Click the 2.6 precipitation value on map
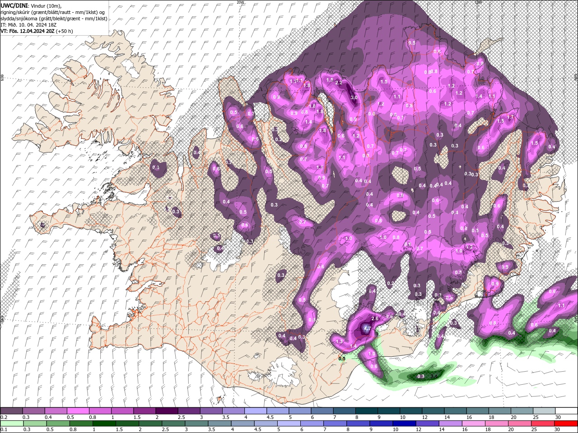Viewport: 578px width, 433px height. coord(374,318)
